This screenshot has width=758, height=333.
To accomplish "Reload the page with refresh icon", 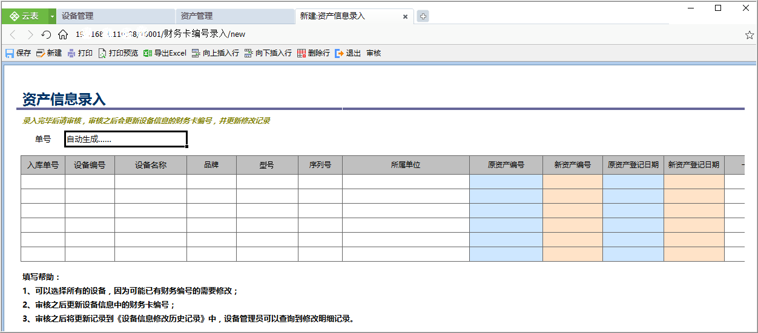I will point(46,34).
